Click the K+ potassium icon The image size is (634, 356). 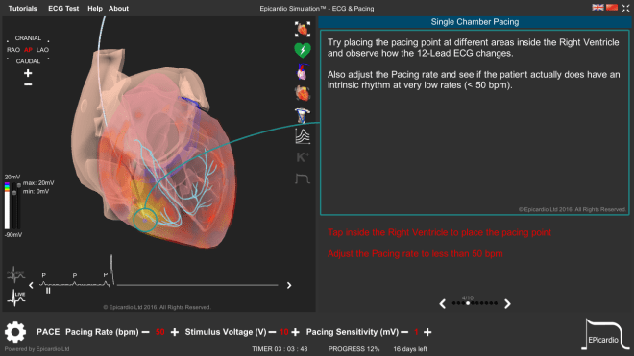tap(303, 157)
